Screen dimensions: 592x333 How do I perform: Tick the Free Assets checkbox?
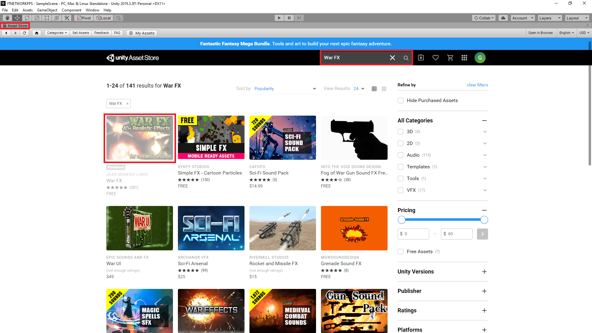pyautogui.click(x=401, y=252)
